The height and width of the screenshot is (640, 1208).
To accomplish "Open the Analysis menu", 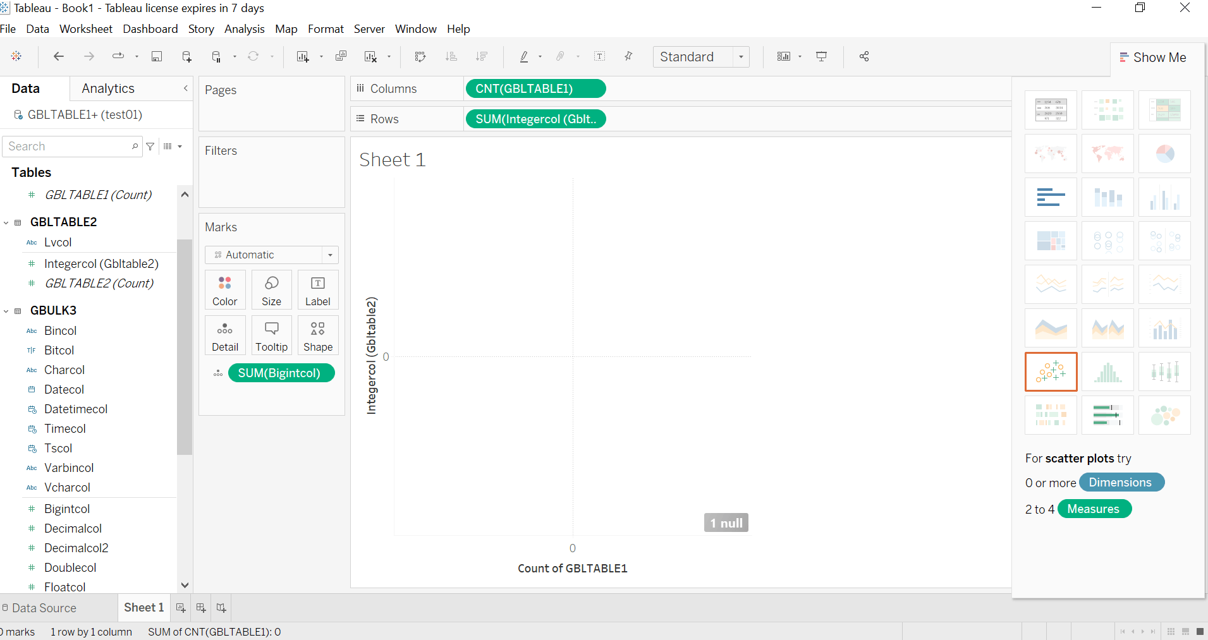I will pos(244,29).
